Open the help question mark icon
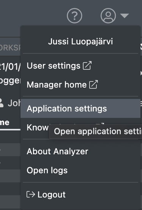 (74, 16)
